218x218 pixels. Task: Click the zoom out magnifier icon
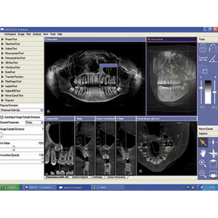click(x=203, y=174)
